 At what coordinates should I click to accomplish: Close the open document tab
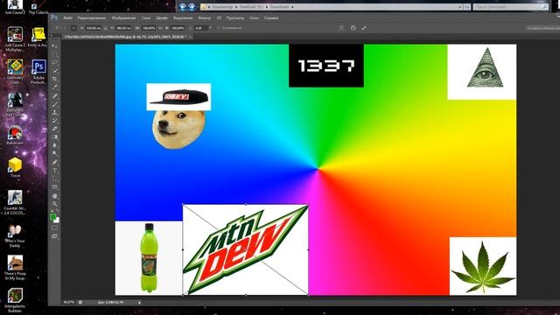click(191, 37)
